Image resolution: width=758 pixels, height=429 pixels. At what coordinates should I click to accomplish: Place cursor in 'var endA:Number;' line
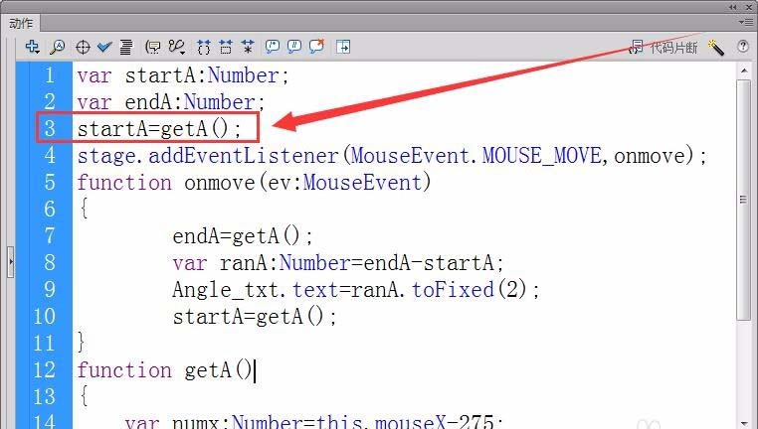(171, 102)
